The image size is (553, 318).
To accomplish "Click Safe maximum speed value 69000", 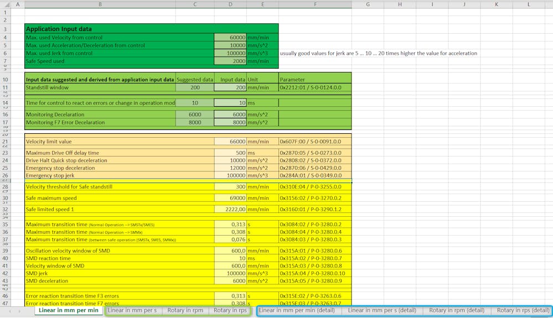I will click(x=230, y=198).
